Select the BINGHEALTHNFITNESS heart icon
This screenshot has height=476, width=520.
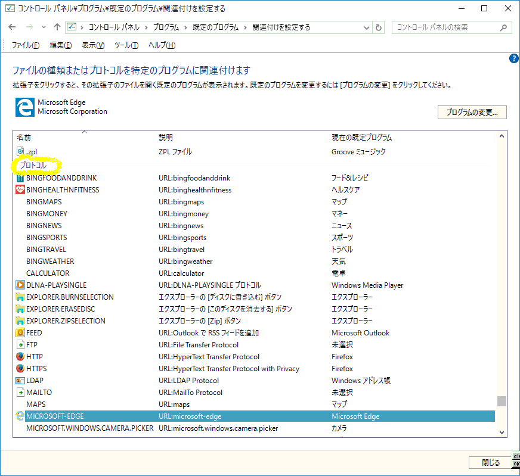tap(20, 190)
